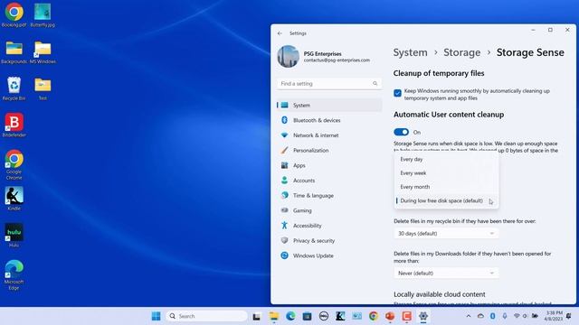Open the notifications bell in the taskbar
Screen dimensions: 579x325
pos(568,316)
